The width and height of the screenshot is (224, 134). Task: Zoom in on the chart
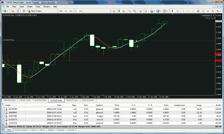point(130,11)
